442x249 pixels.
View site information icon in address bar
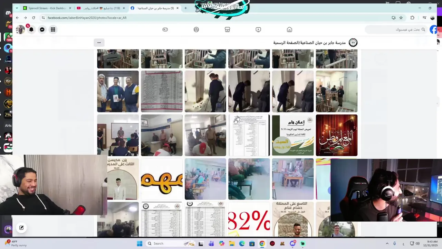[43, 18]
